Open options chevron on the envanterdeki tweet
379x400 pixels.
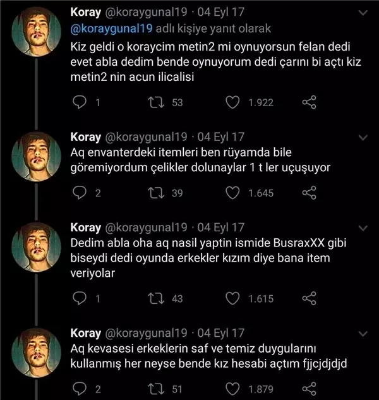click(363, 138)
